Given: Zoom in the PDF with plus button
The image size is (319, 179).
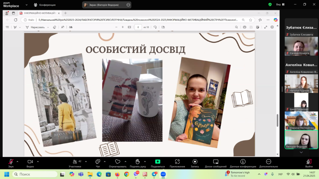Looking at the screenshot, I should tap(123, 27).
